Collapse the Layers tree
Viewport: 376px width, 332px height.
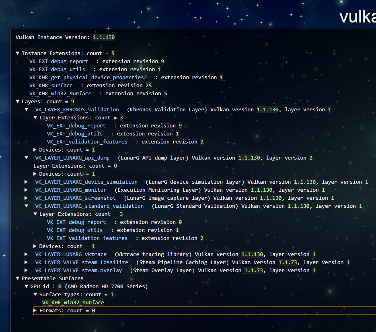[17, 101]
